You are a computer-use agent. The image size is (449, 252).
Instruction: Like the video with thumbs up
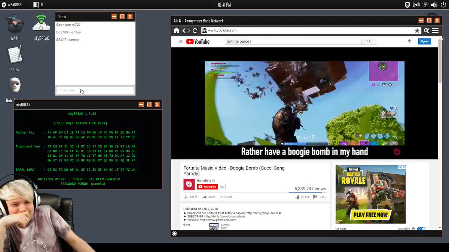click(297, 197)
